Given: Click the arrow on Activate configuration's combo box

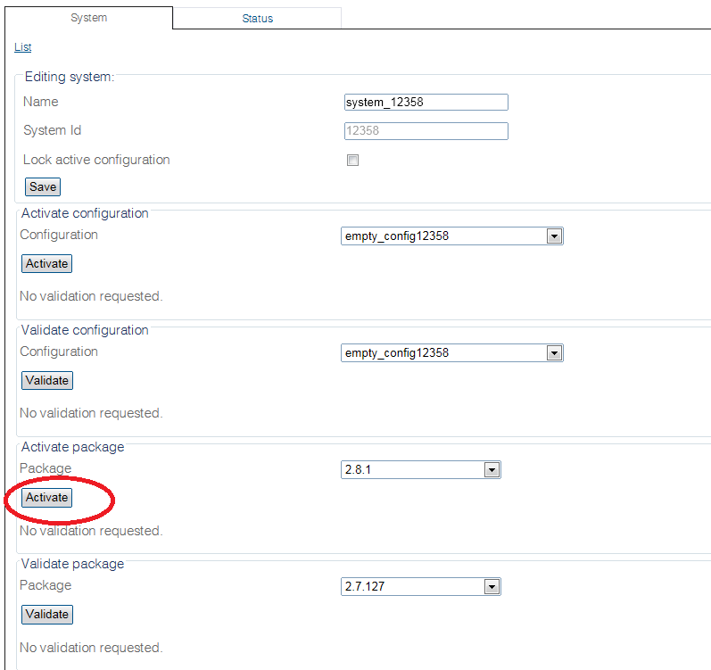Looking at the screenshot, I should pos(554,236).
